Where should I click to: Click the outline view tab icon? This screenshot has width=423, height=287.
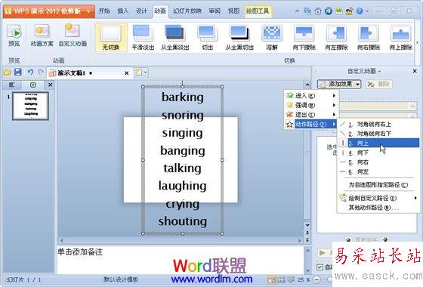(x=12, y=85)
